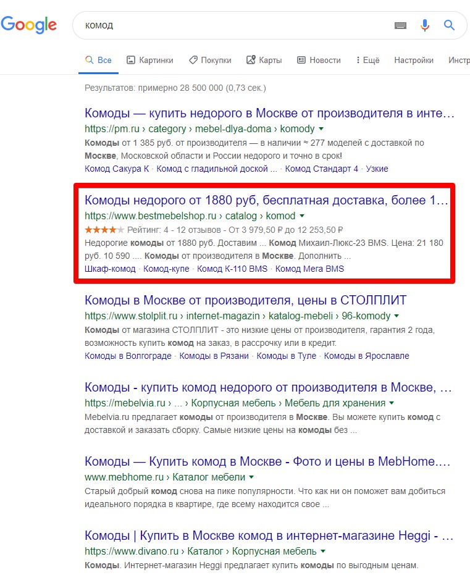470x575 pixels.
Task: Switch to Картинки images tab
Action: (149, 60)
